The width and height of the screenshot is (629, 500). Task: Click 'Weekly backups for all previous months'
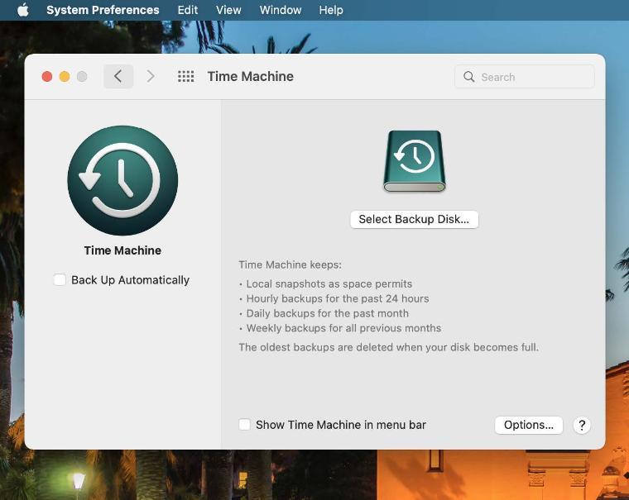tap(343, 328)
